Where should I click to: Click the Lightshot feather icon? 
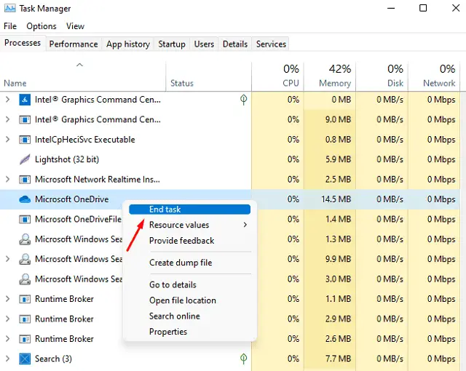[x=24, y=159]
